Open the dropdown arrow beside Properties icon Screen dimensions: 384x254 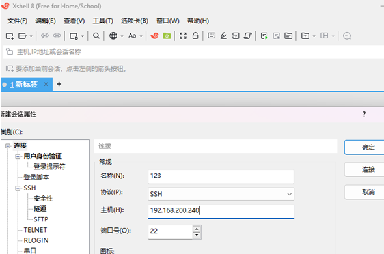pos(83,36)
